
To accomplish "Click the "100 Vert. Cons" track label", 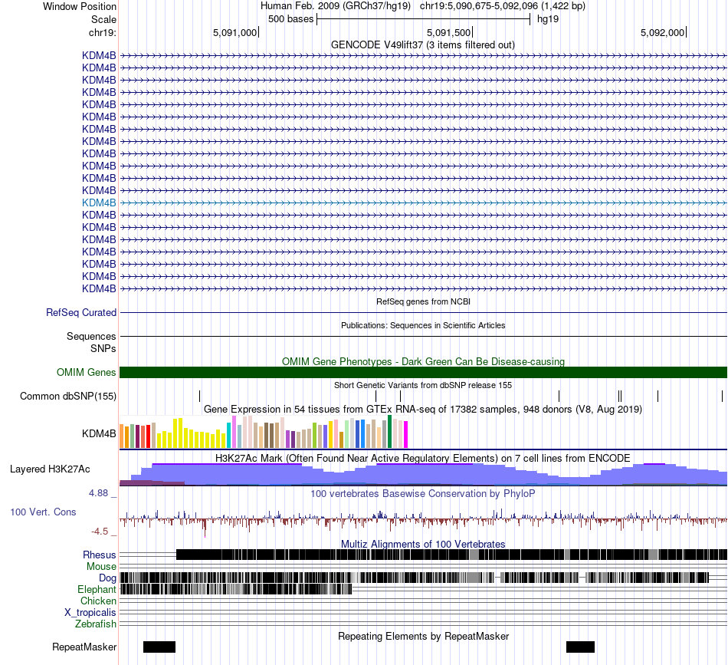I will tap(43, 512).
